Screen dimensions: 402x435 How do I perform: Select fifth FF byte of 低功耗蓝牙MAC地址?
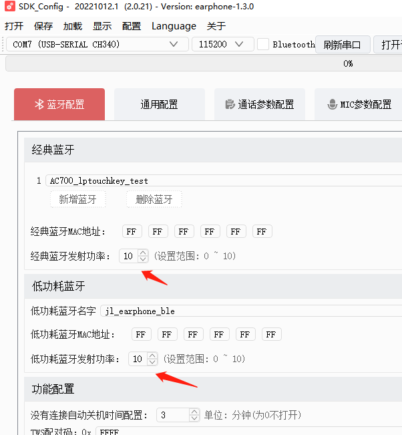tap(246, 334)
